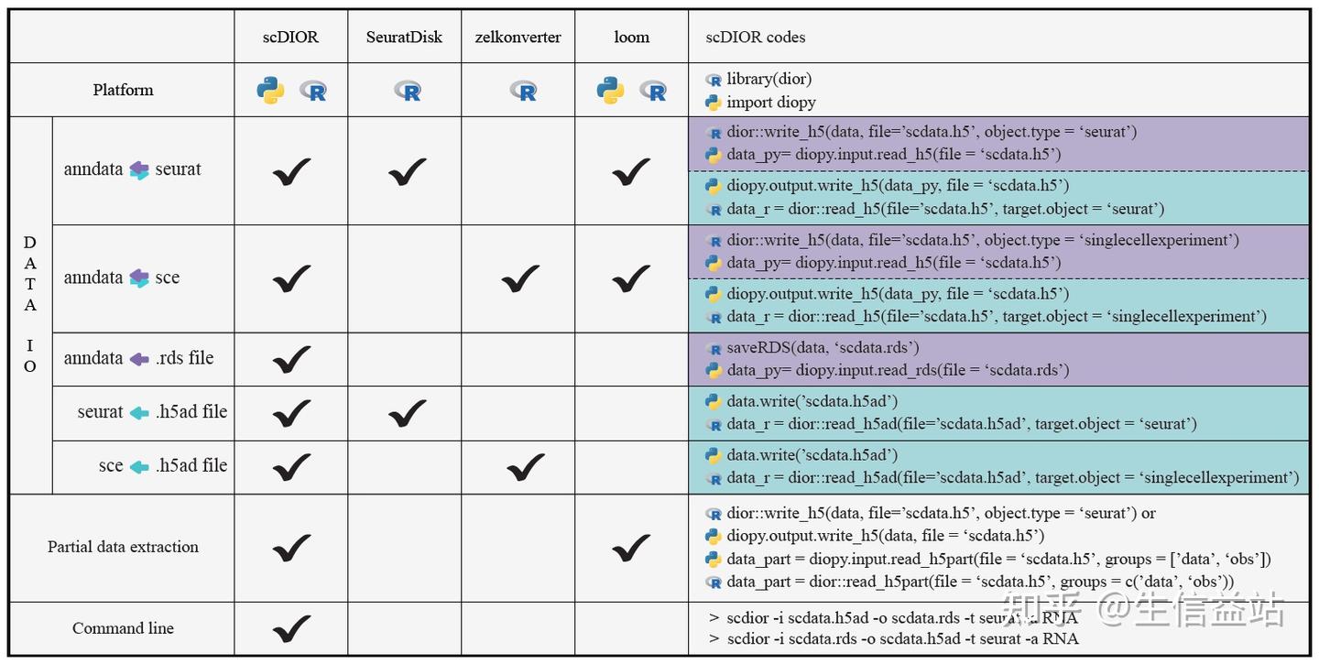Click the import diopy code line
1319x664 pixels.
[x=770, y=103]
